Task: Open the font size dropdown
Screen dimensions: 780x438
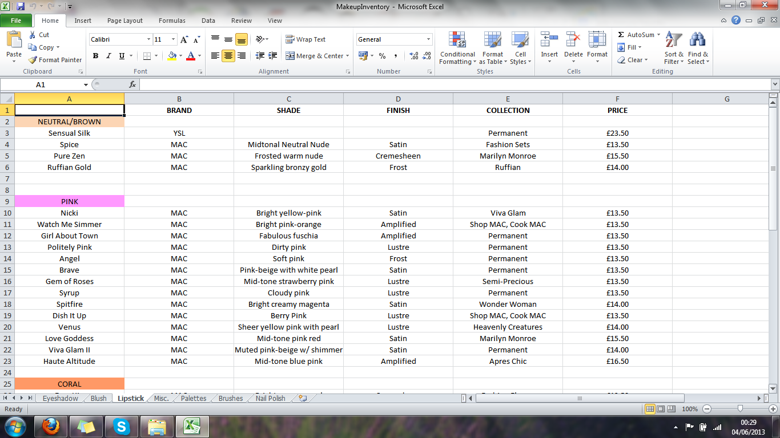Action: click(174, 39)
